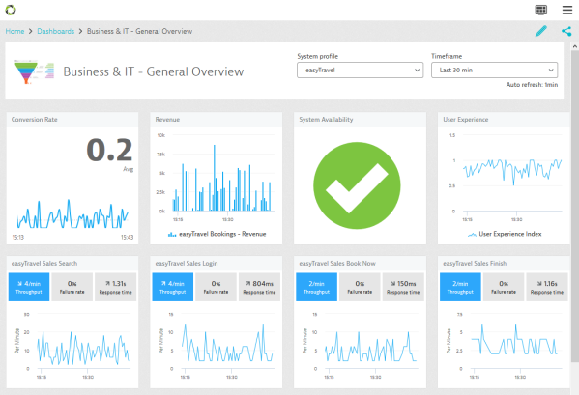Viewport: 579px width, 395px height.
Task: Select Sales Finish 2/min Throughput tile
Action: click(460, 287)
